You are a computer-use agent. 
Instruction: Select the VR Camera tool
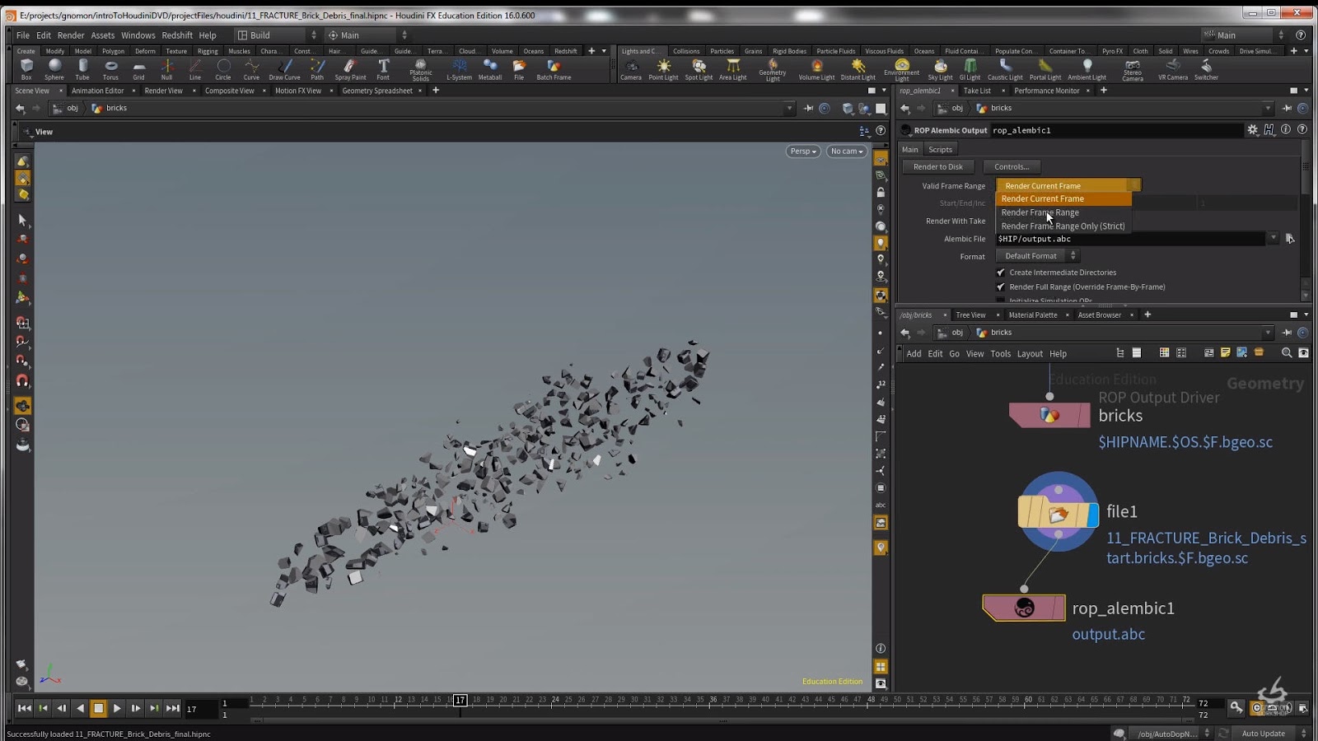[x=1173, y=69]
